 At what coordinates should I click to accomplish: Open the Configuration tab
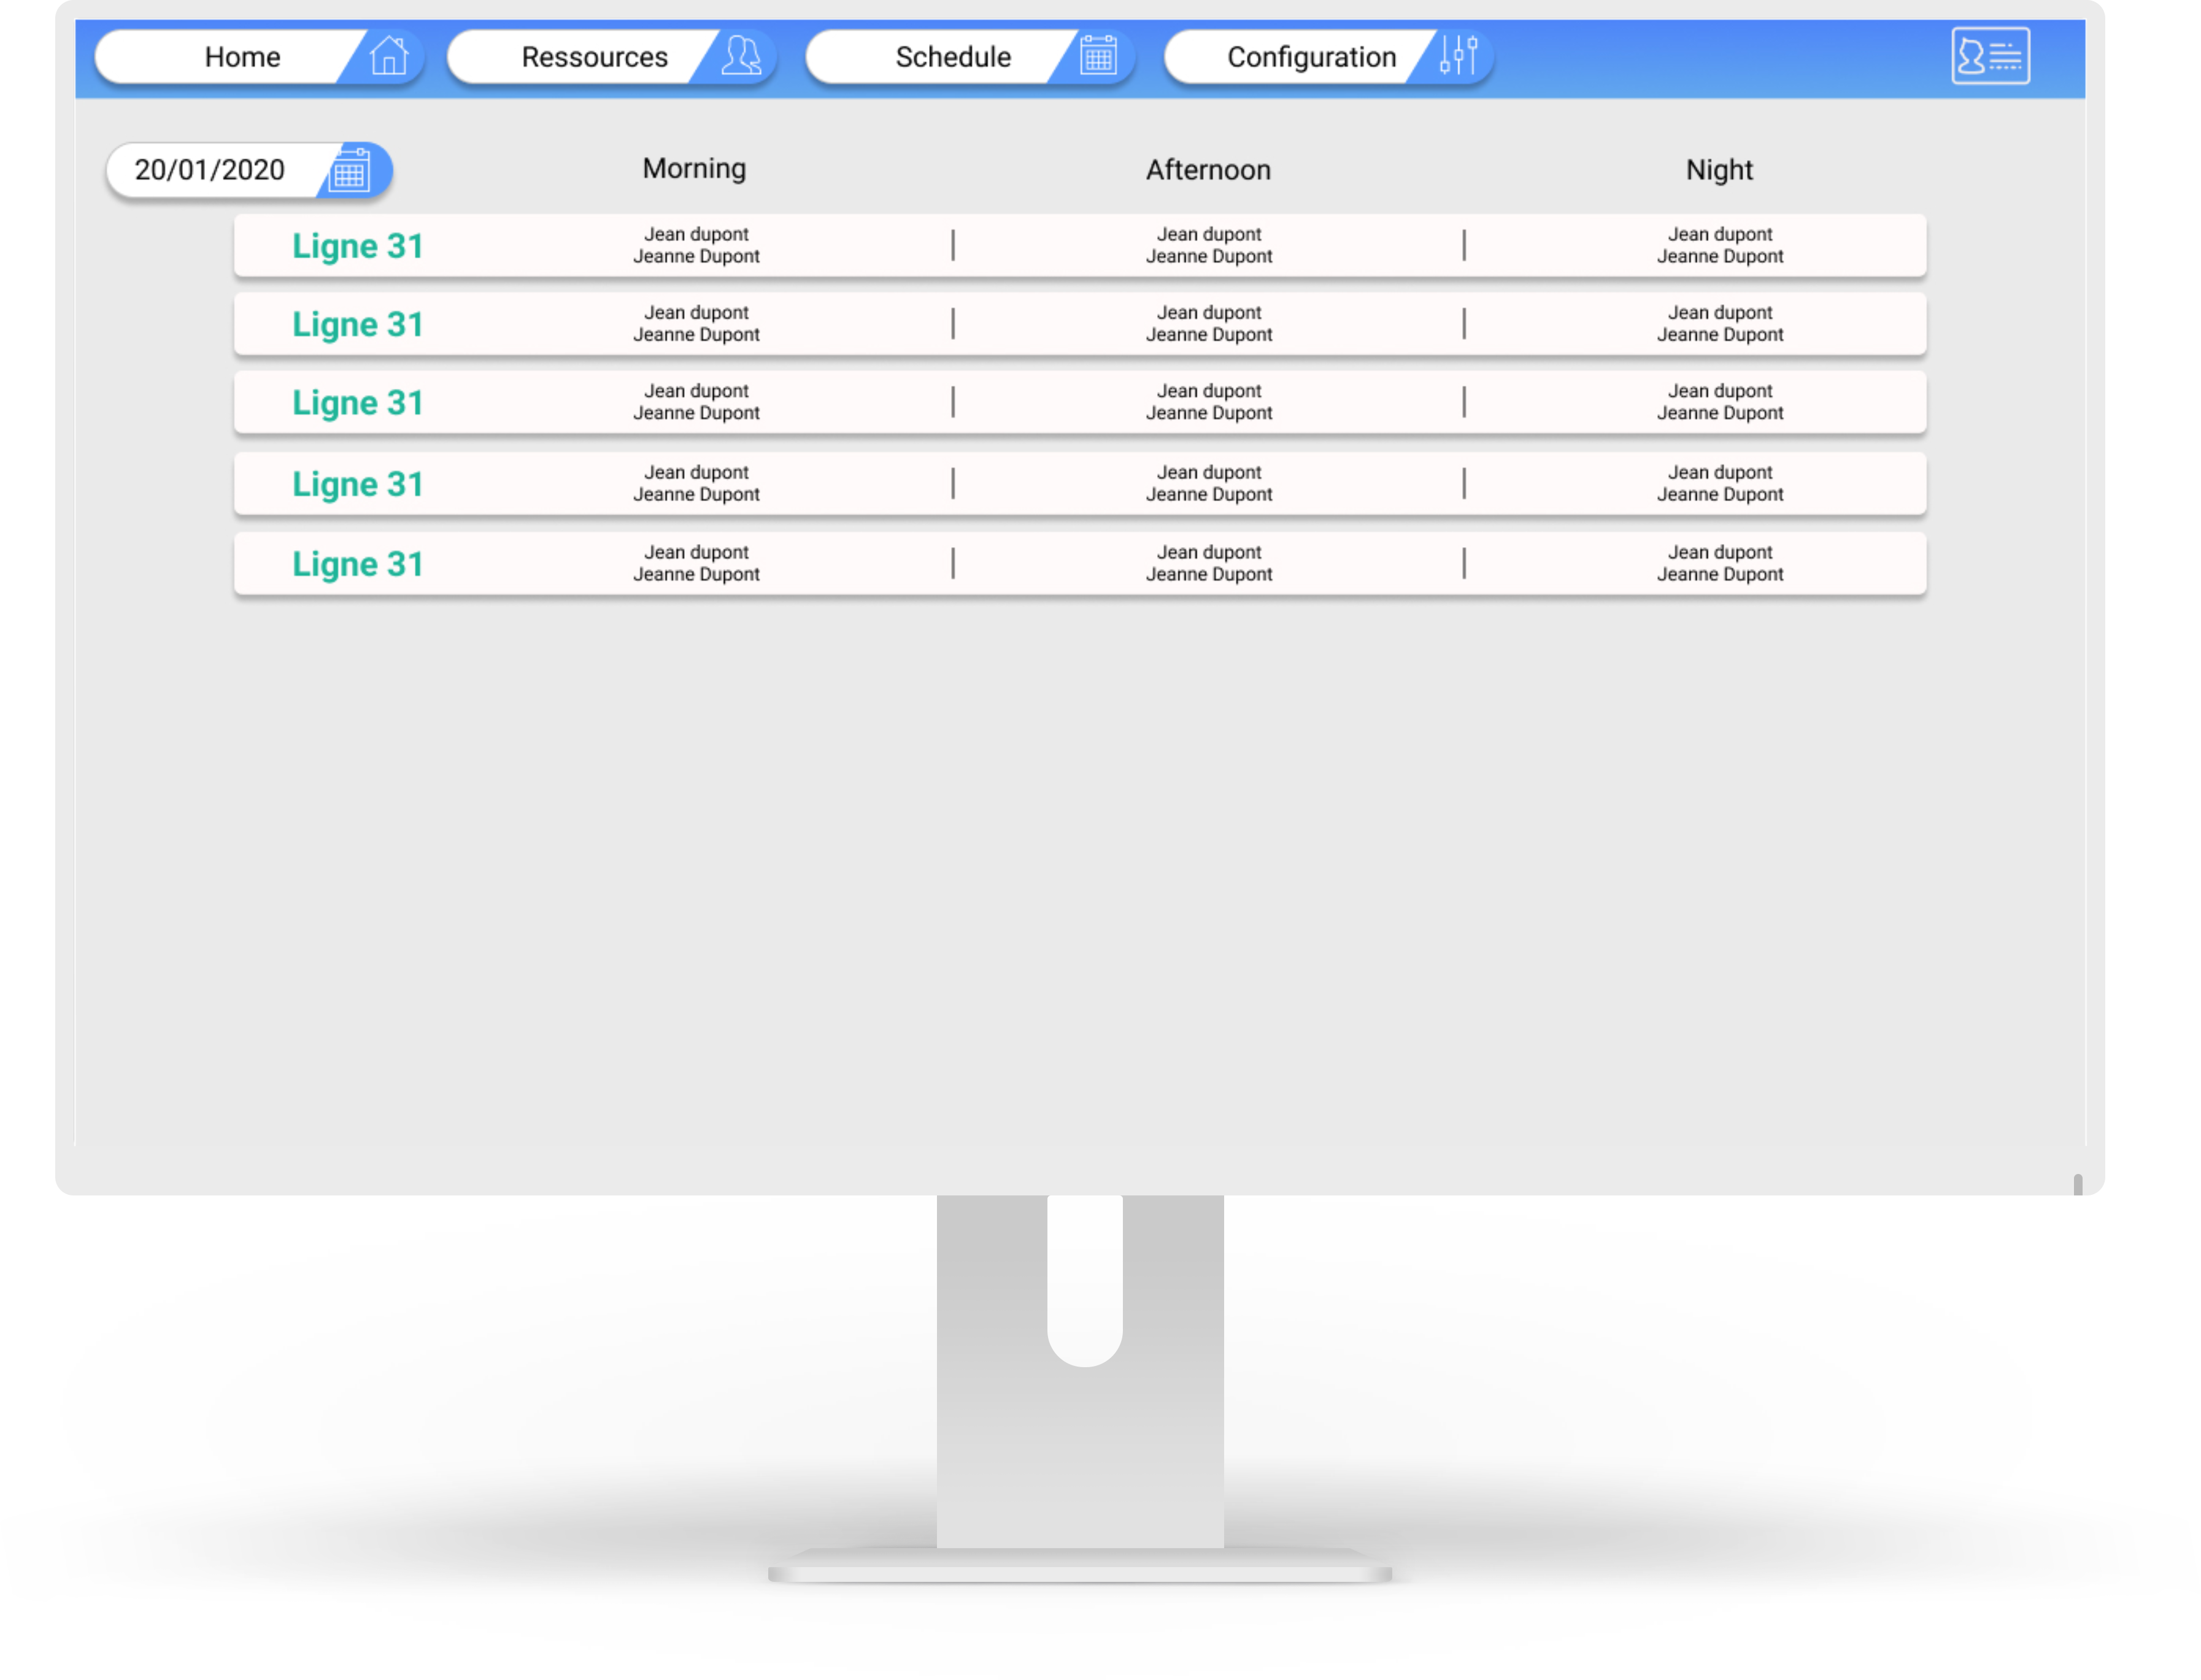coord(1311,57)
